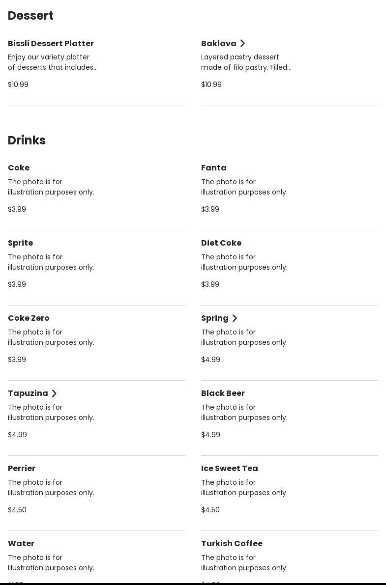Open the Turkish Coffee item

tap(232, 544)
